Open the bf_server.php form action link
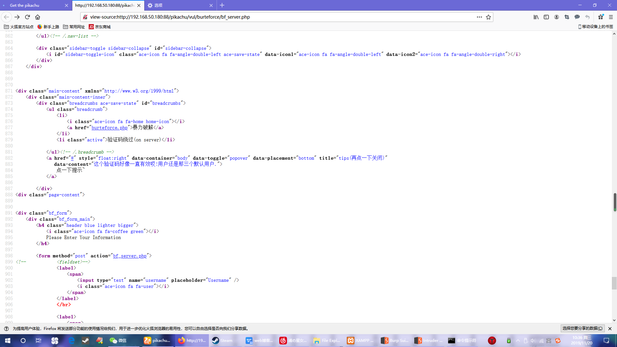Image resolution: width=617 pixels, height=347 pixels. coord(130,256)
